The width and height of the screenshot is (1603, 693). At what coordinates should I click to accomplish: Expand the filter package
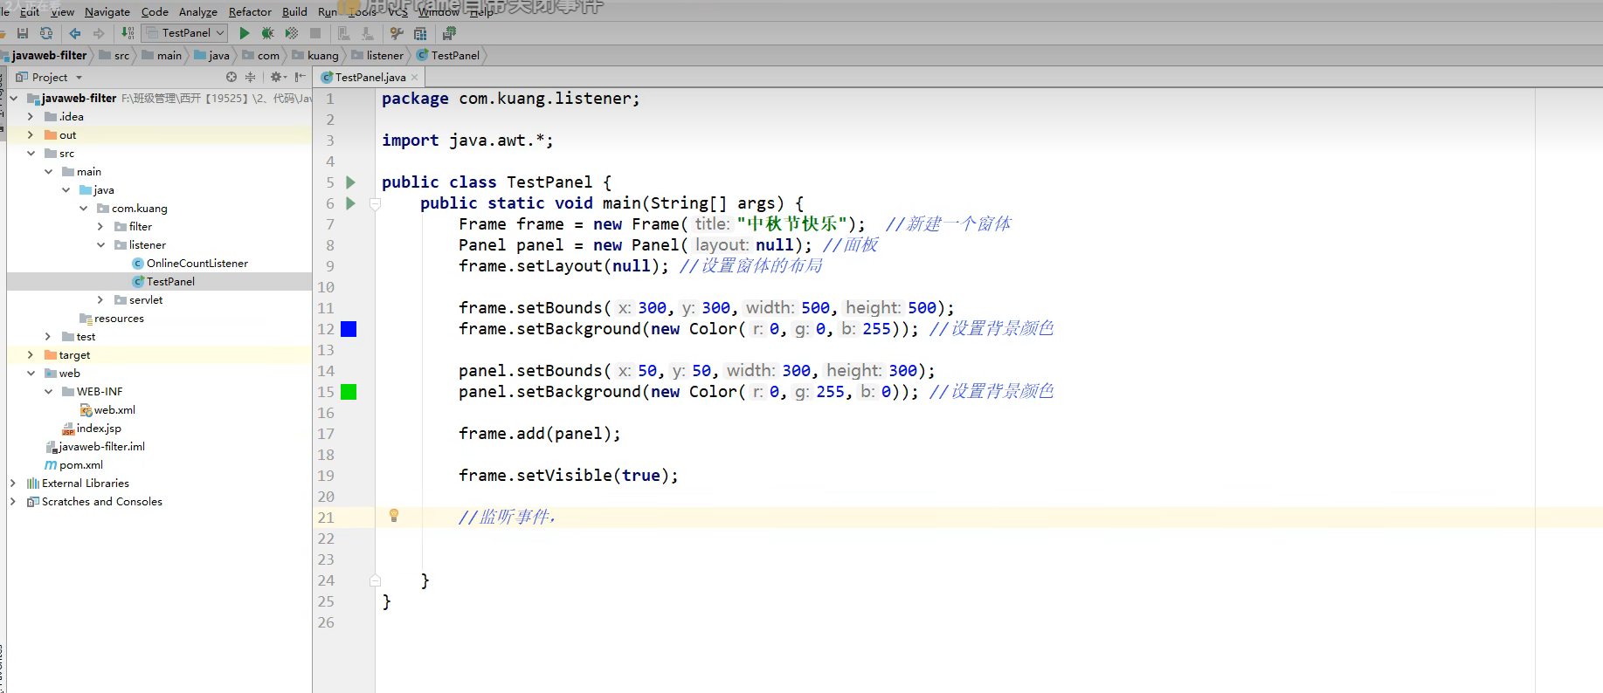(x=100, y=226)
